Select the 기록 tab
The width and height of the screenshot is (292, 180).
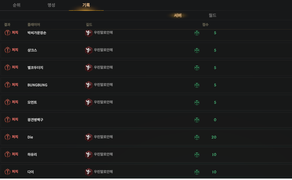point(86,5)
